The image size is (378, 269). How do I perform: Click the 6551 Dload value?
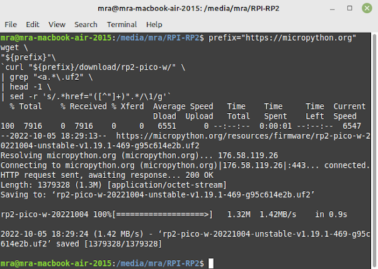tap(167, 126)
